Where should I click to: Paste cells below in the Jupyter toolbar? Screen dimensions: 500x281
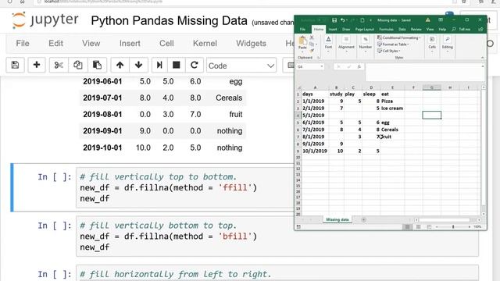click(97, 66)
